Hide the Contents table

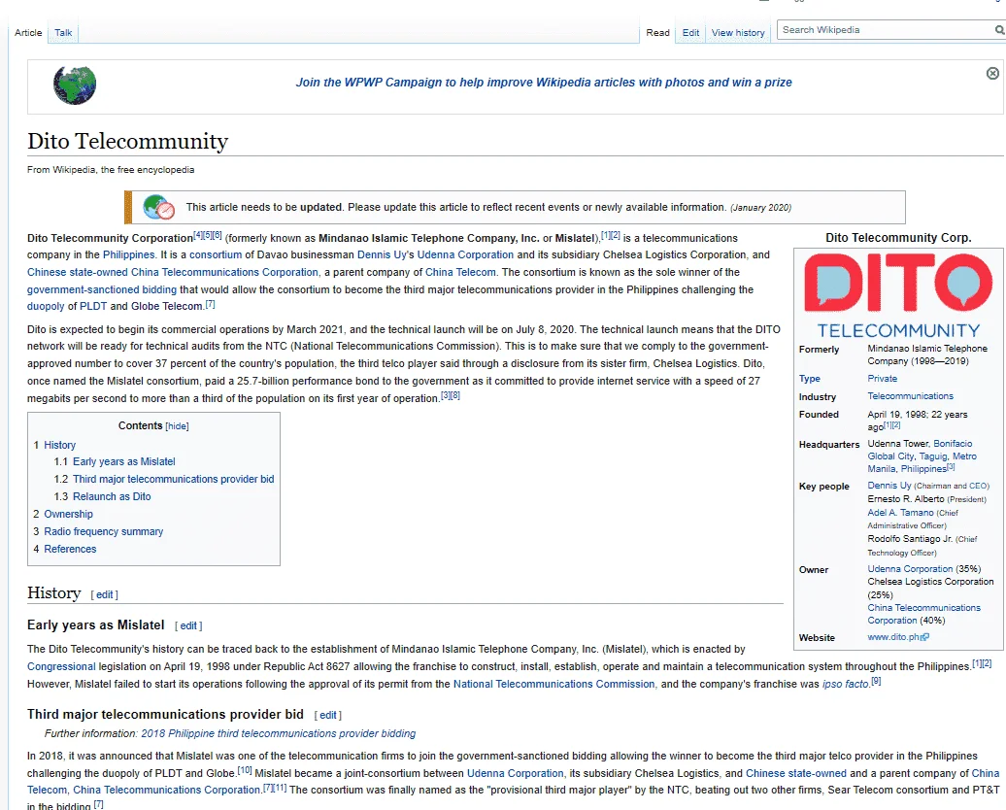coord(177,426)
